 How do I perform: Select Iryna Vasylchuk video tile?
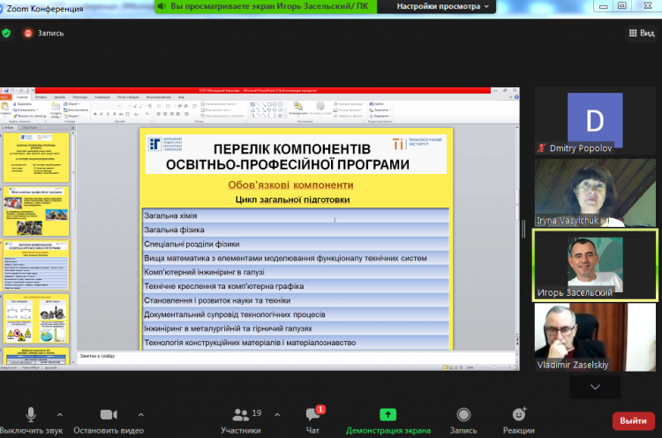tap(594, 193)
